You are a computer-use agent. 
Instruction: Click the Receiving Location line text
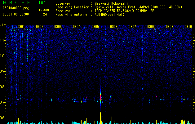pos(138,7)
